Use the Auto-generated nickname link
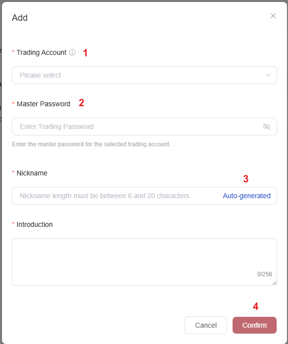Image resolution: width=288 pixels, height=344 pixels. 246,196
